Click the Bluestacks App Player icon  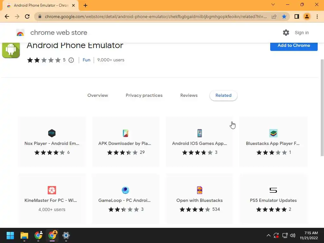pyautogui.click(x=273, y=133)
